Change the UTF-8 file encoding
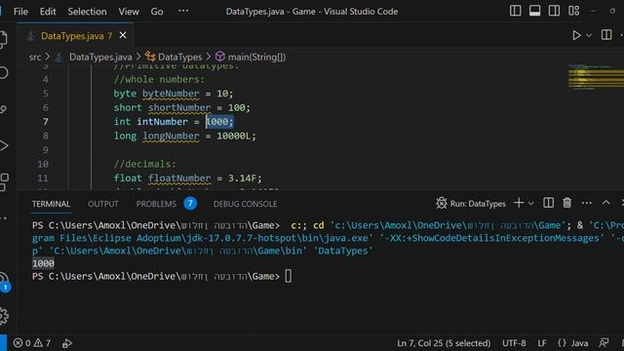624x351 pixels. (514, 343)
